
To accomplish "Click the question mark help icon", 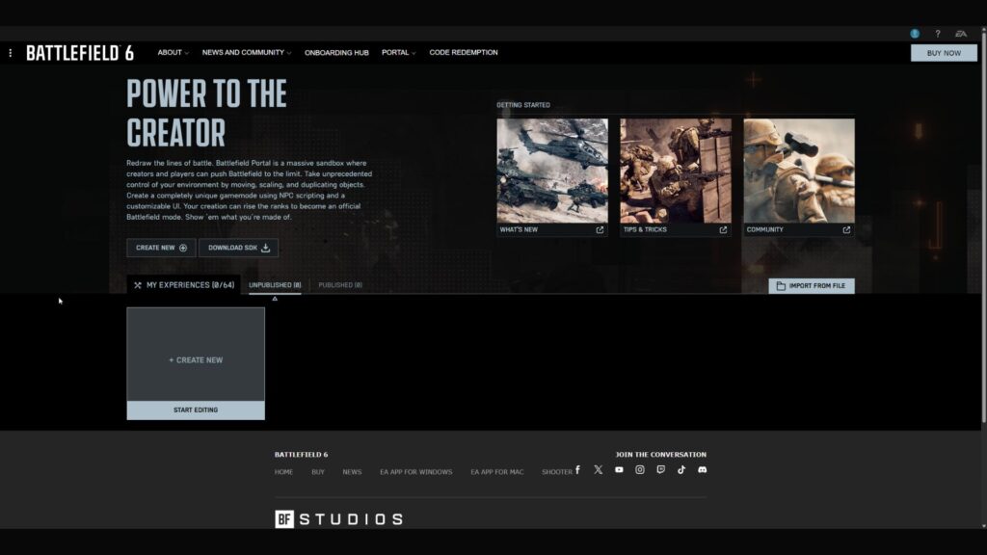I will click(x=938, y=33).
